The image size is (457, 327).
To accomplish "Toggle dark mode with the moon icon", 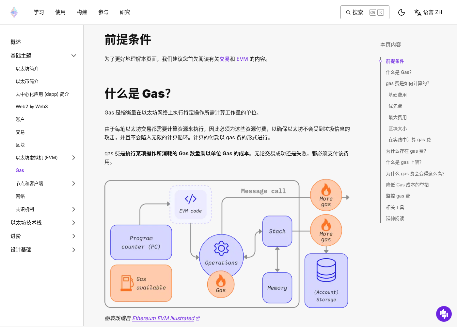I will click(402, 12).
